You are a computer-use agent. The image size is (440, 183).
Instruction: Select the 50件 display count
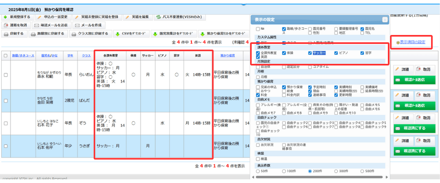click(x=257, y=171)
